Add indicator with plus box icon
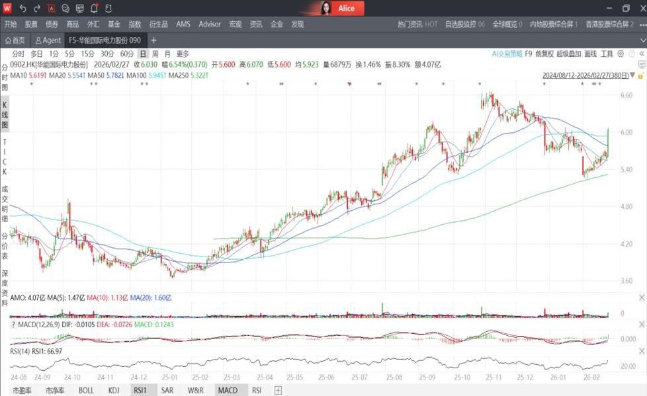Image resolution: width=647 pixels, height=396 pixels. [278, 391]
